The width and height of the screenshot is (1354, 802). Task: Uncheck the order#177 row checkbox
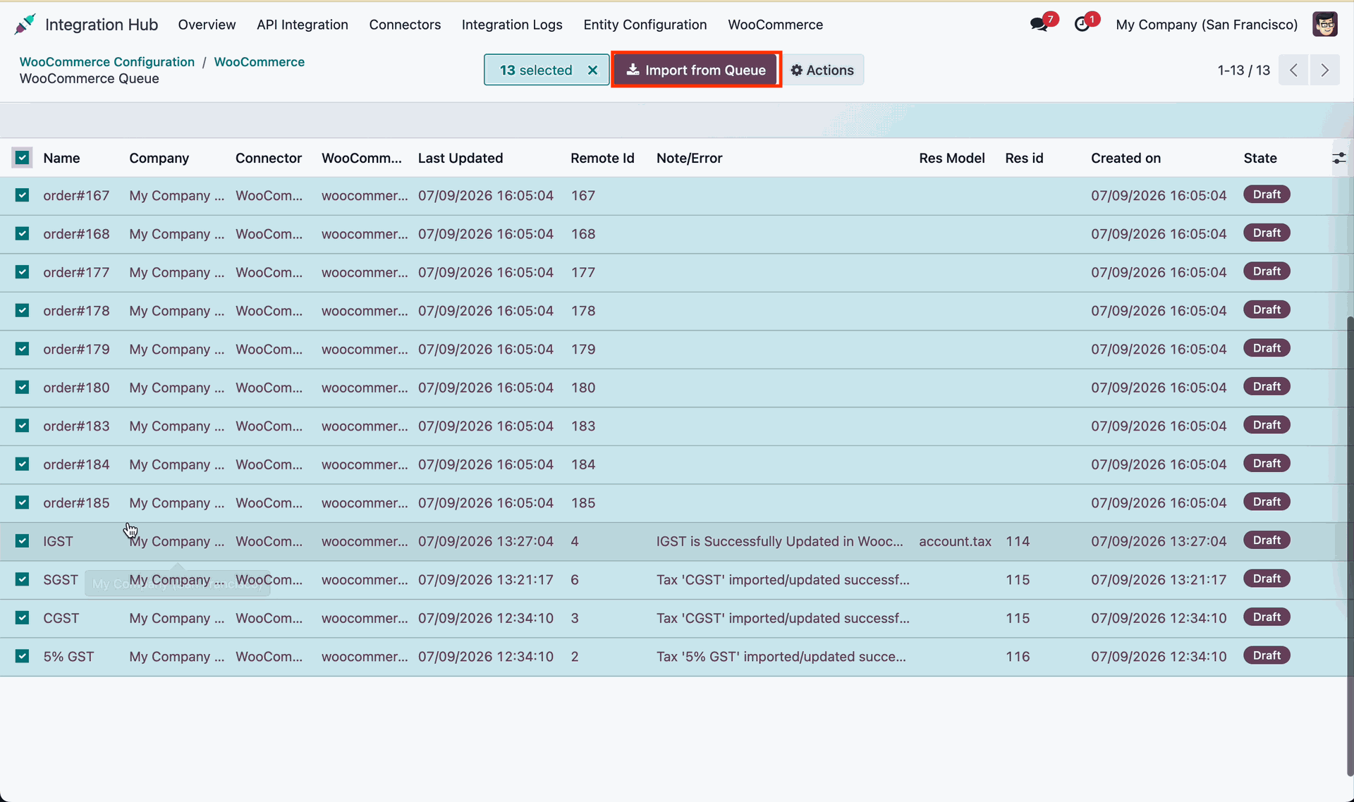coord(23,272)
